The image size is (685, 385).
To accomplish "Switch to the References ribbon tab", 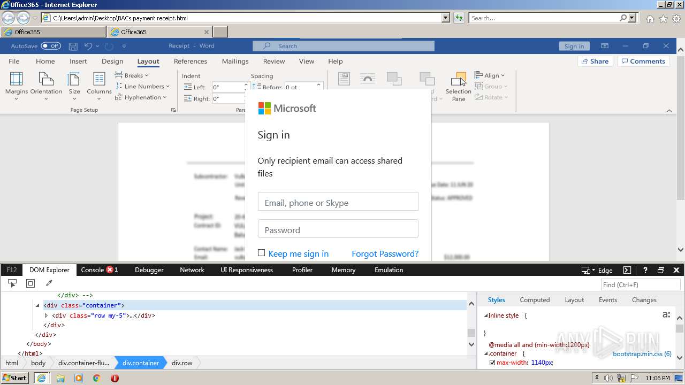I will (x=191, y=61).
